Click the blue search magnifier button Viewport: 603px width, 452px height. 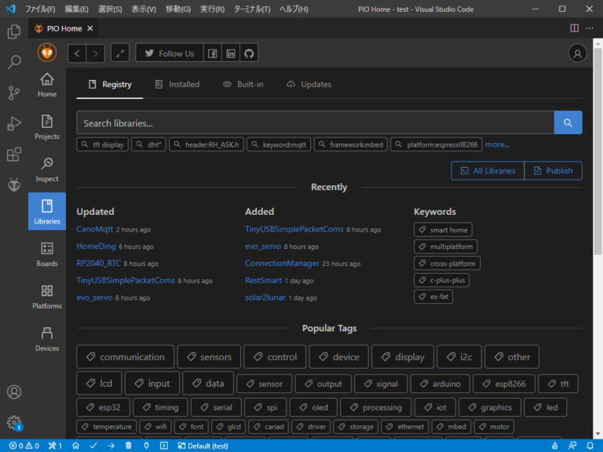pos(568,122)
